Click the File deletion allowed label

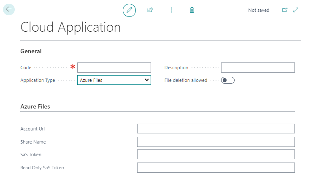coord(186,80)
